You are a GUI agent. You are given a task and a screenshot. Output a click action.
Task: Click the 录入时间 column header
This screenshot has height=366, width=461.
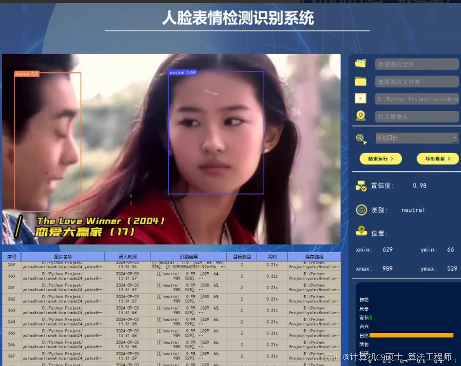(x=128, y=257)
